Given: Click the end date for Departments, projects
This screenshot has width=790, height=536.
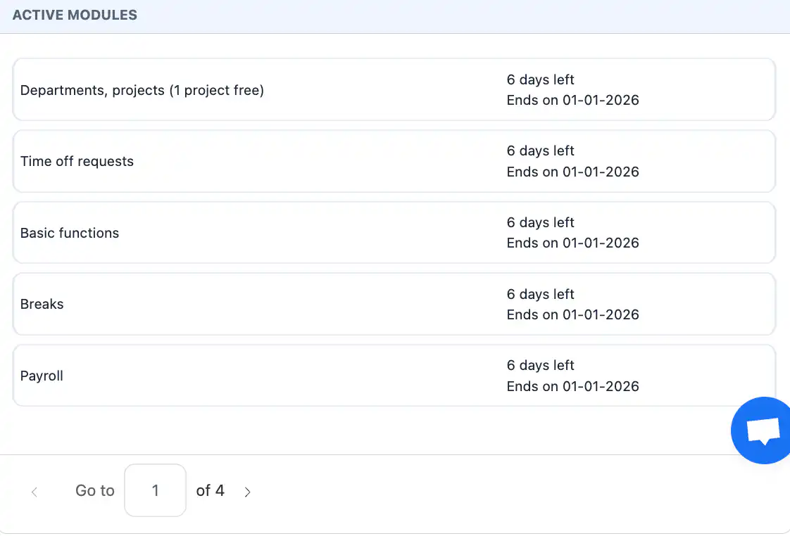Looking at the screenshot, I should [x=572, y=100].
